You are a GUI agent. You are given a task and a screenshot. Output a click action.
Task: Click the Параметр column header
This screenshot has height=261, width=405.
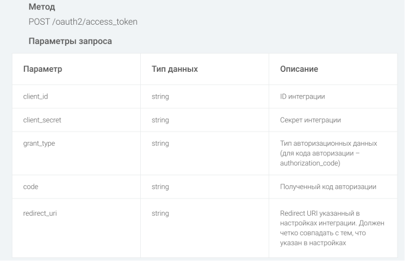[43, 69]
